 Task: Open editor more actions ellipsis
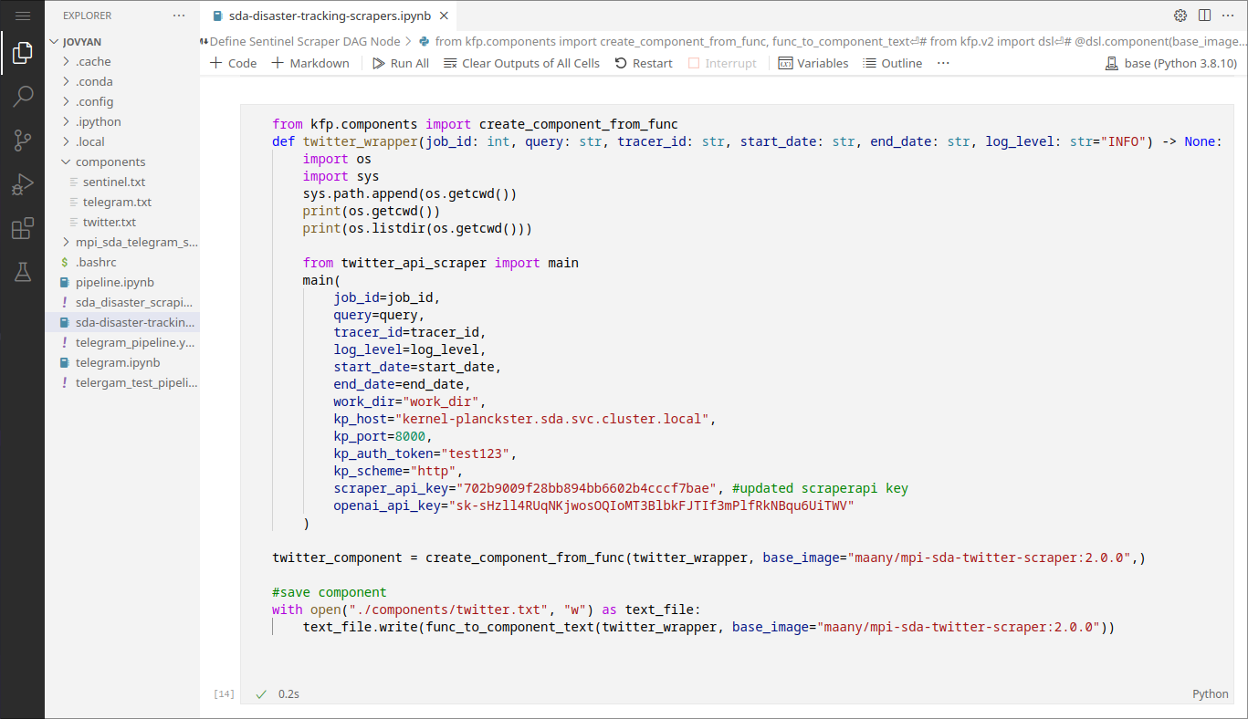tap(1228, 16)
